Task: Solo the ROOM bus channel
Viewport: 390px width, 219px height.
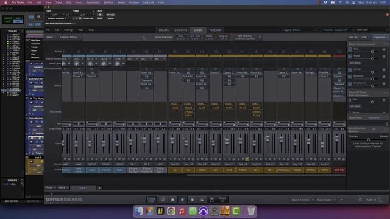Action: pos(294,159)
